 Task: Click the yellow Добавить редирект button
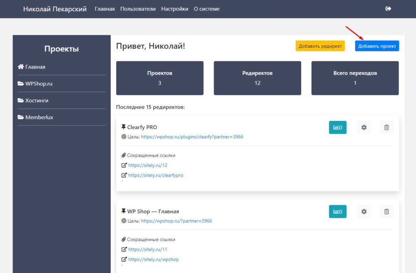click(320, 46)
